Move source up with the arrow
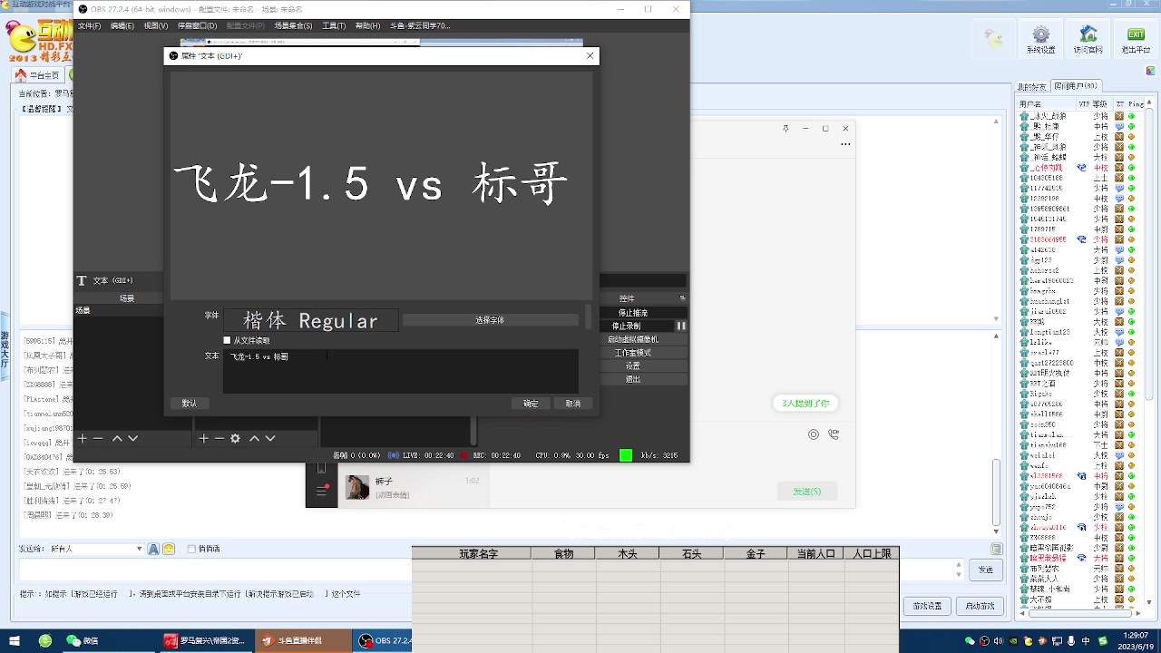Image resolution: width=1161 pixels, height=653 pixels. tap(255, 438)
